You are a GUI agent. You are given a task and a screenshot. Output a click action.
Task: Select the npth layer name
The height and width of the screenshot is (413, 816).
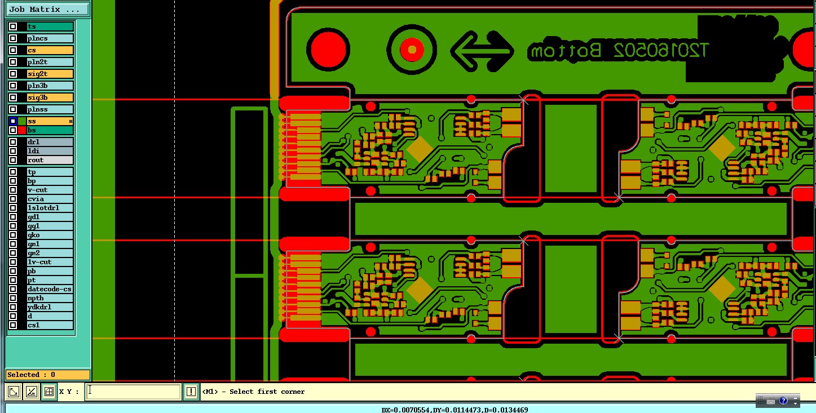click(x=50, y=298)
